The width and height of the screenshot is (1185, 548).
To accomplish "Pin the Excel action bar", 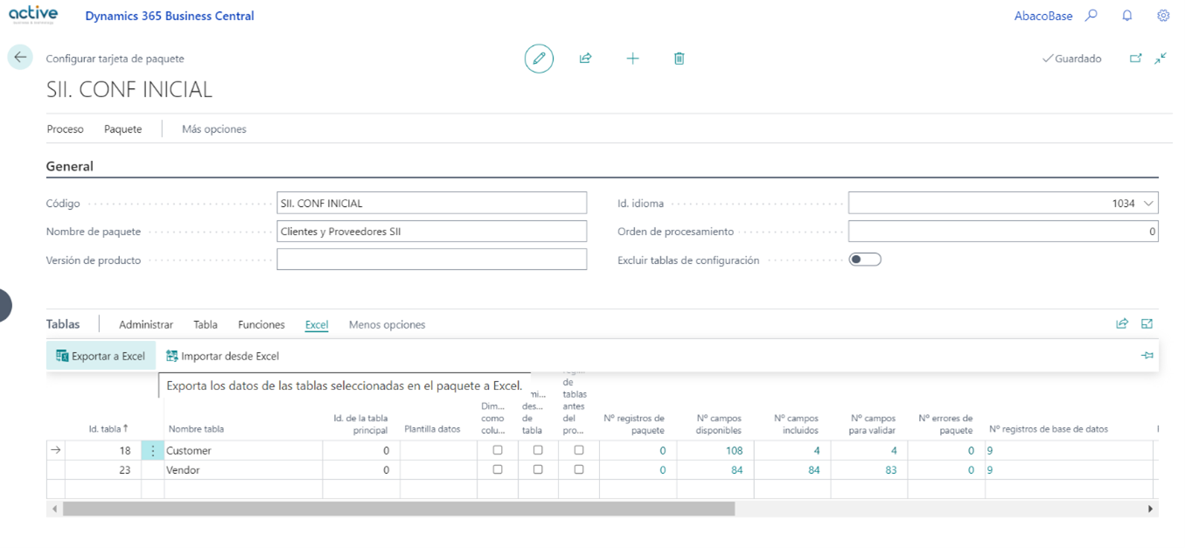I will (x=1147, y=356).
